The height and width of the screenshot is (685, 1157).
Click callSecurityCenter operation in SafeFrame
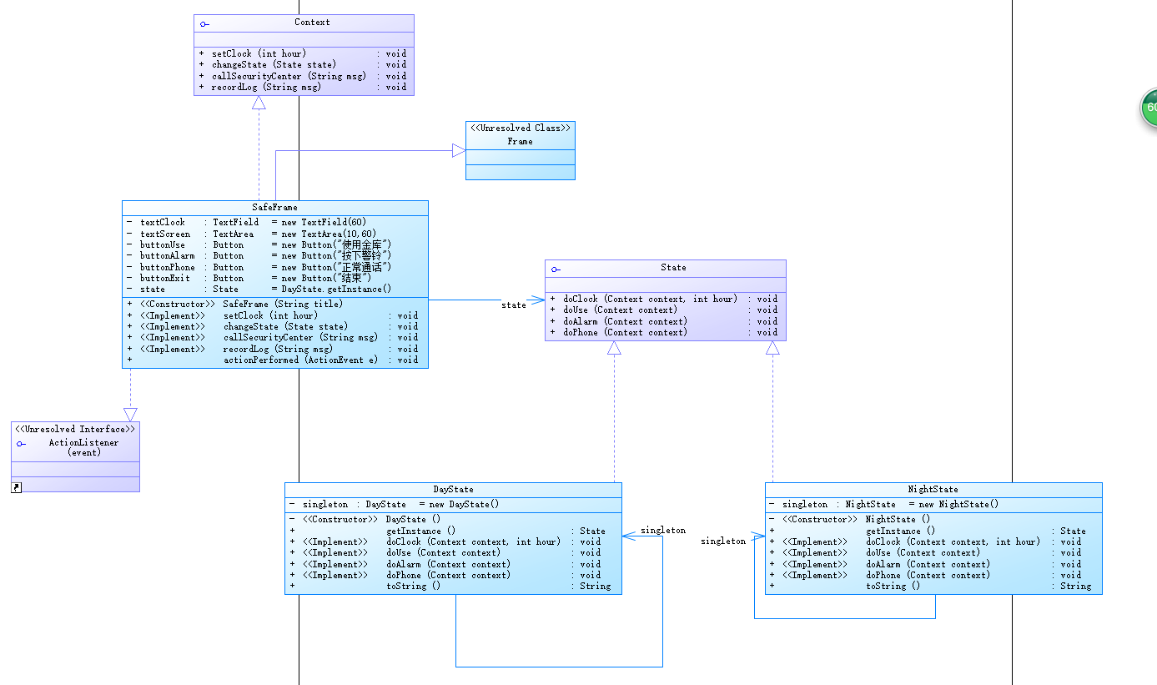click(273, 338)
